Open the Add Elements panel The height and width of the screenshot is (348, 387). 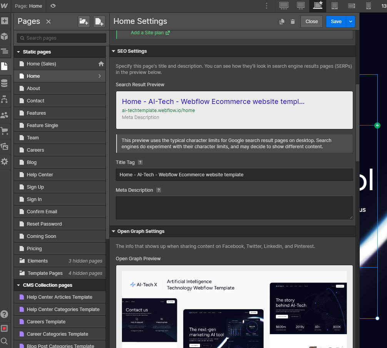point(5,21)
